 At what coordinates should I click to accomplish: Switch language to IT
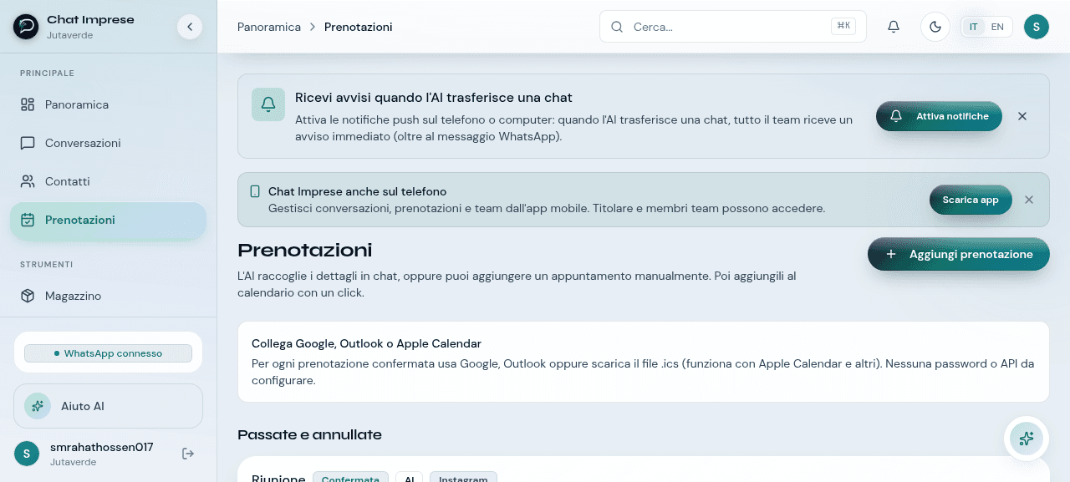pos(974,27)
